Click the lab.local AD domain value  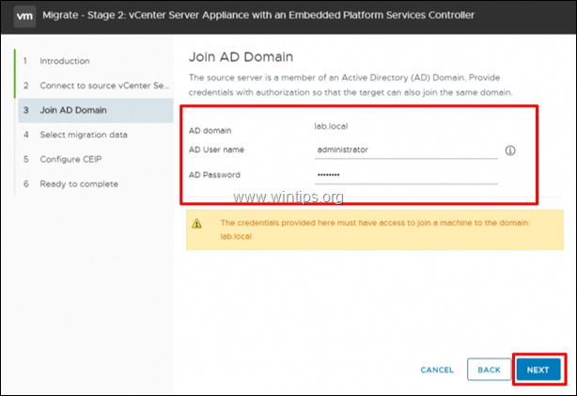331,126
